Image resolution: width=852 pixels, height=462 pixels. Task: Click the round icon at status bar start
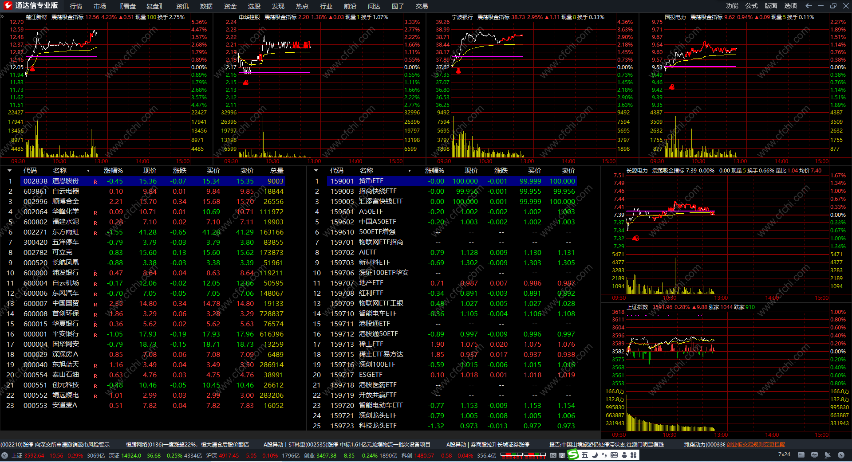pos(5,455)
